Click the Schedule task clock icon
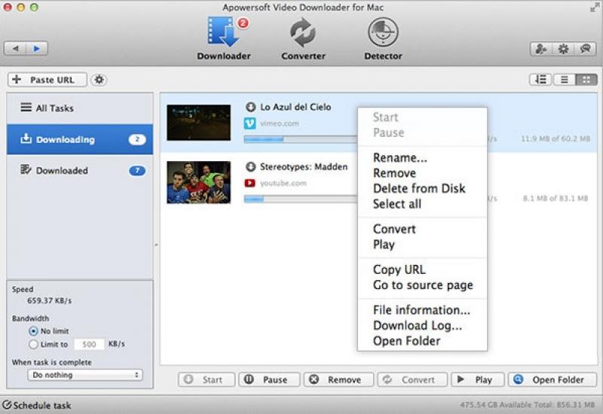This screenshot has height=414, width=603. pos(7,405)
